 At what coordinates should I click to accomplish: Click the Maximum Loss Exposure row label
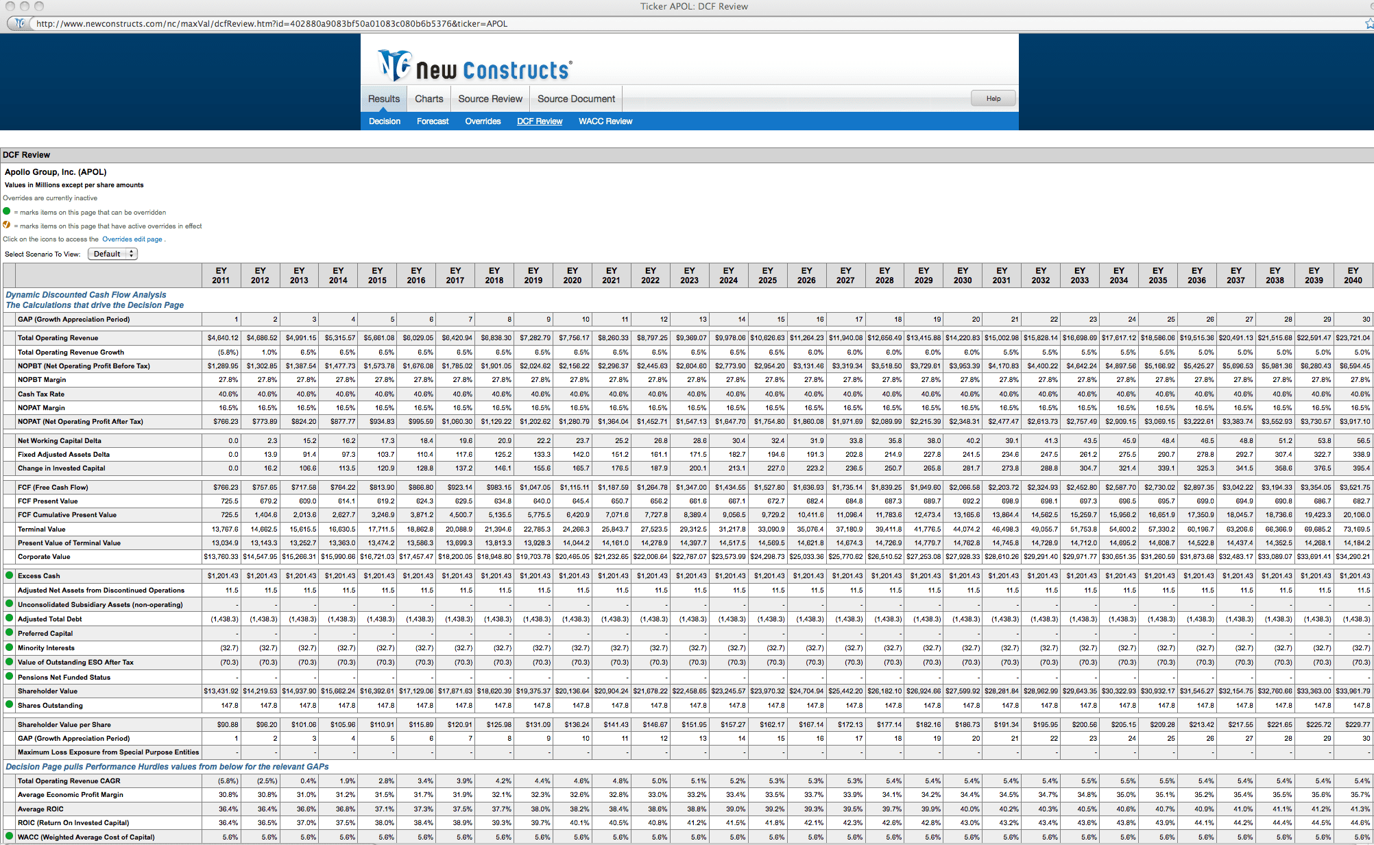click(x=108, y=752)
